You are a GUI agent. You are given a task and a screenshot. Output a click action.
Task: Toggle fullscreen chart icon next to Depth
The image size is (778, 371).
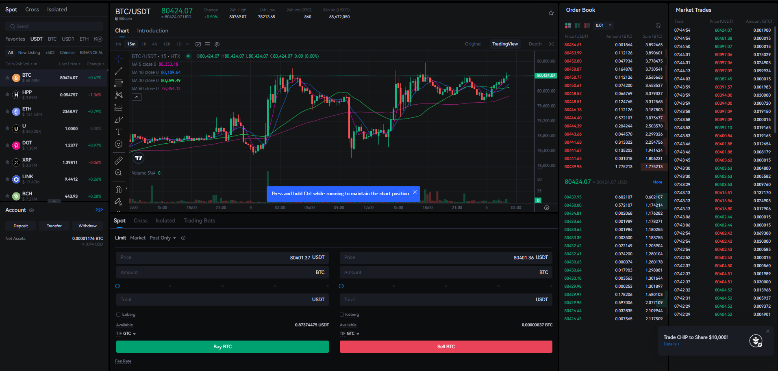551,44
